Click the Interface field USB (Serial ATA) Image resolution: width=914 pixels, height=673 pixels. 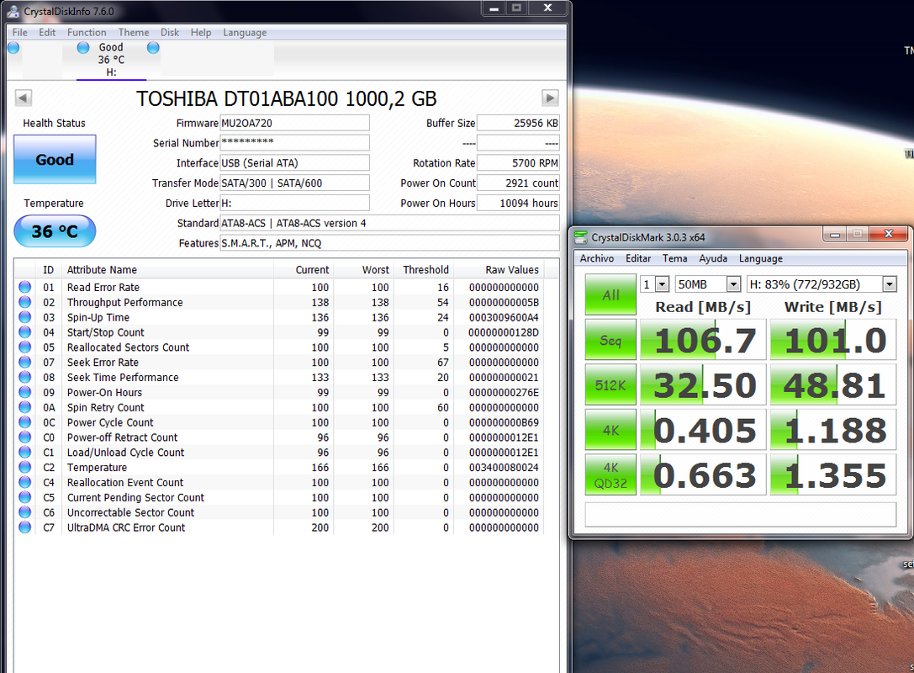pos(294,162)
